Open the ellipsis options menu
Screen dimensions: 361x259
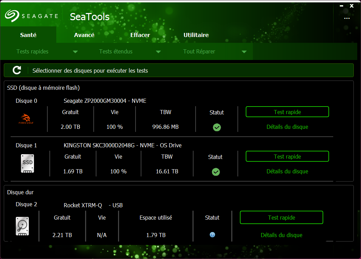click(x=347, y=18)
